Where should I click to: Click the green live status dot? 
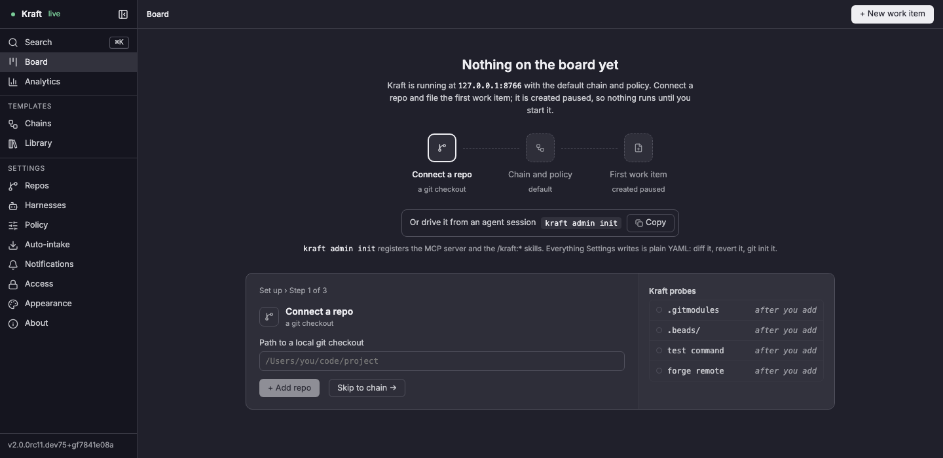(x=13, y=14)
